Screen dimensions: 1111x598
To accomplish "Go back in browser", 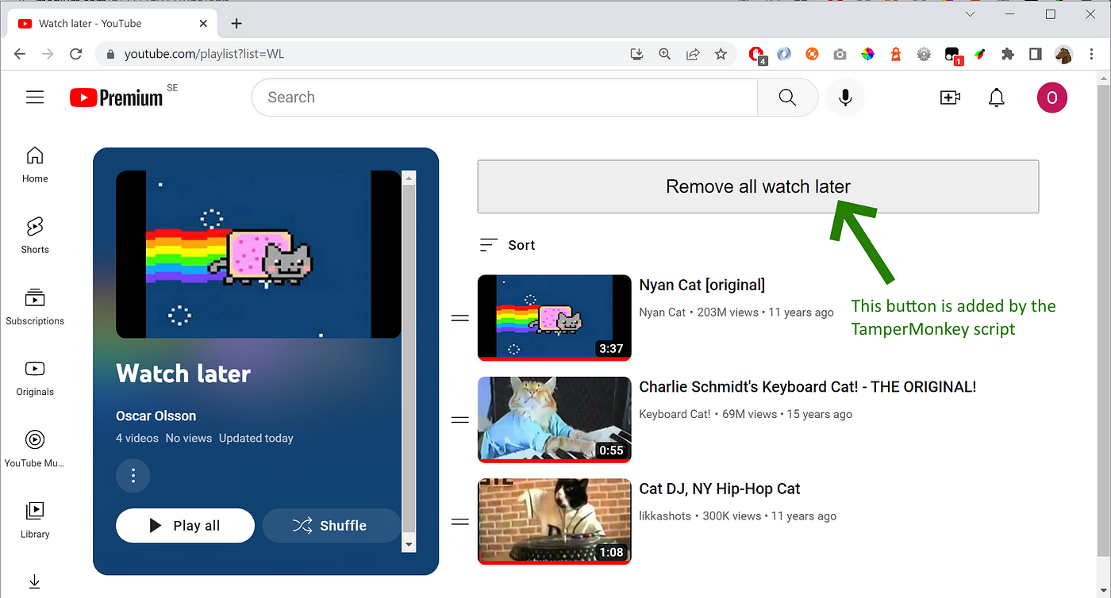I will [20, 54].
